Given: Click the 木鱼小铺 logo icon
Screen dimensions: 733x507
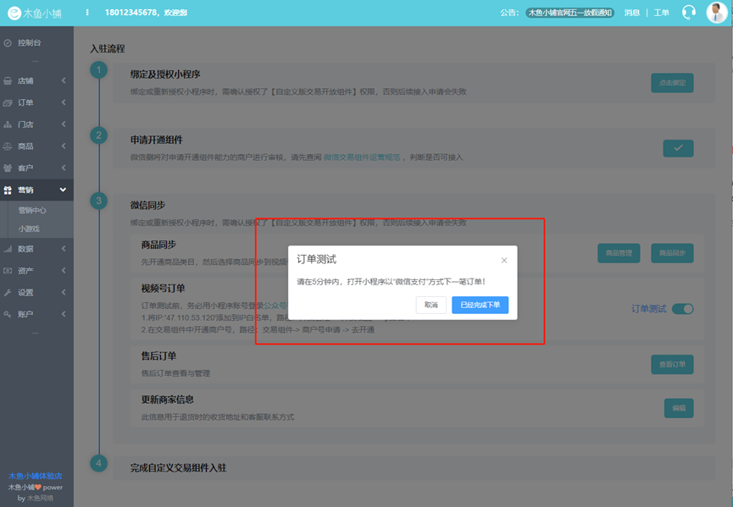Looking at the screenshot, I should tap(14, 13).
